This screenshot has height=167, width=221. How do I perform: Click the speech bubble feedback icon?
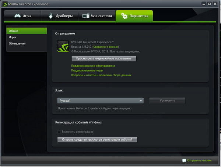pyautogui.click(x=184, y=161)
